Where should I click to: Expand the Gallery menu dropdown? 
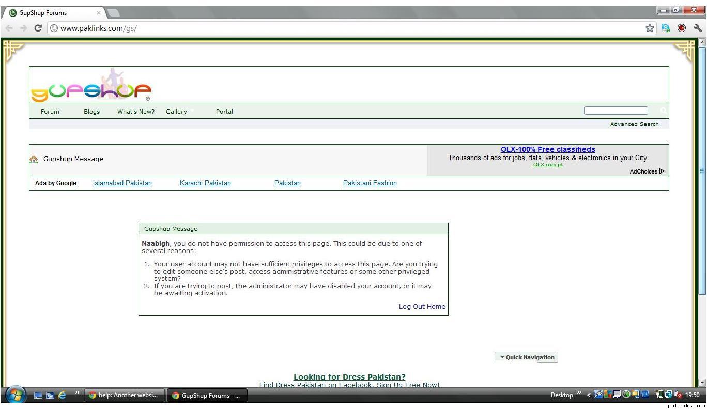(x=192, y=112)
